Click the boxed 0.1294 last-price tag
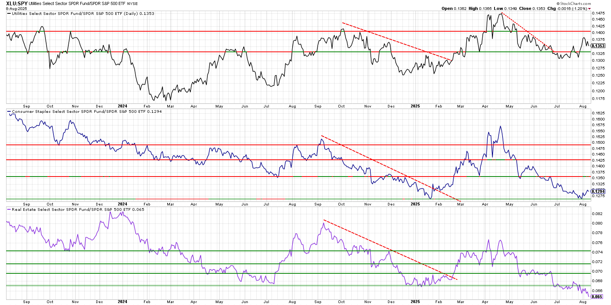 pyautogui.click(x=598, y=191)
